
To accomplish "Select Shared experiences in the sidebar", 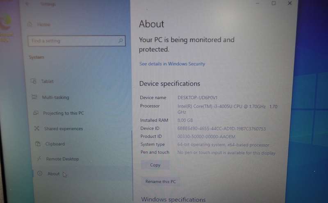I will [64, 128].
